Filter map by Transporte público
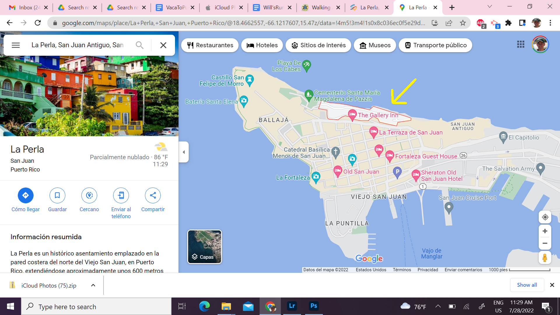This screenshot has width=560, height=315. point(435,45)
